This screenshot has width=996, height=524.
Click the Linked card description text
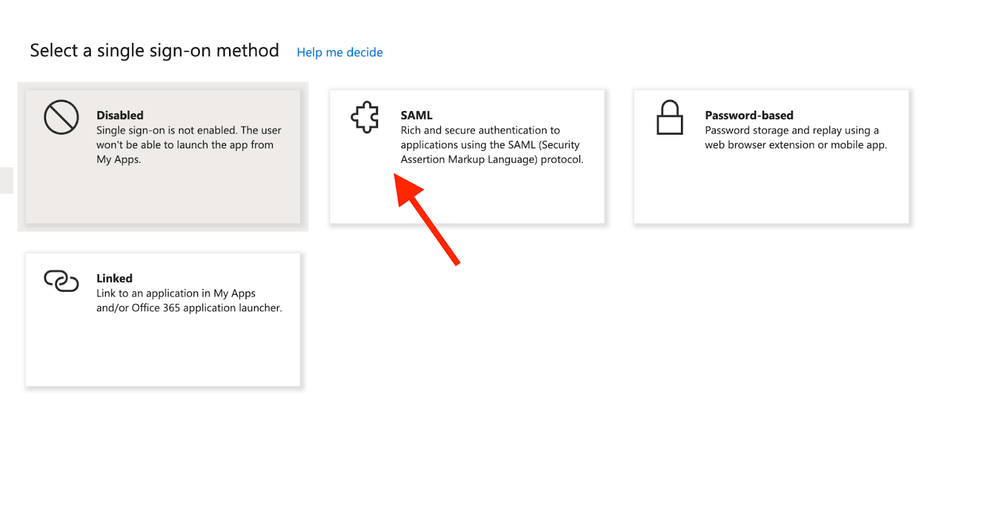189,300
